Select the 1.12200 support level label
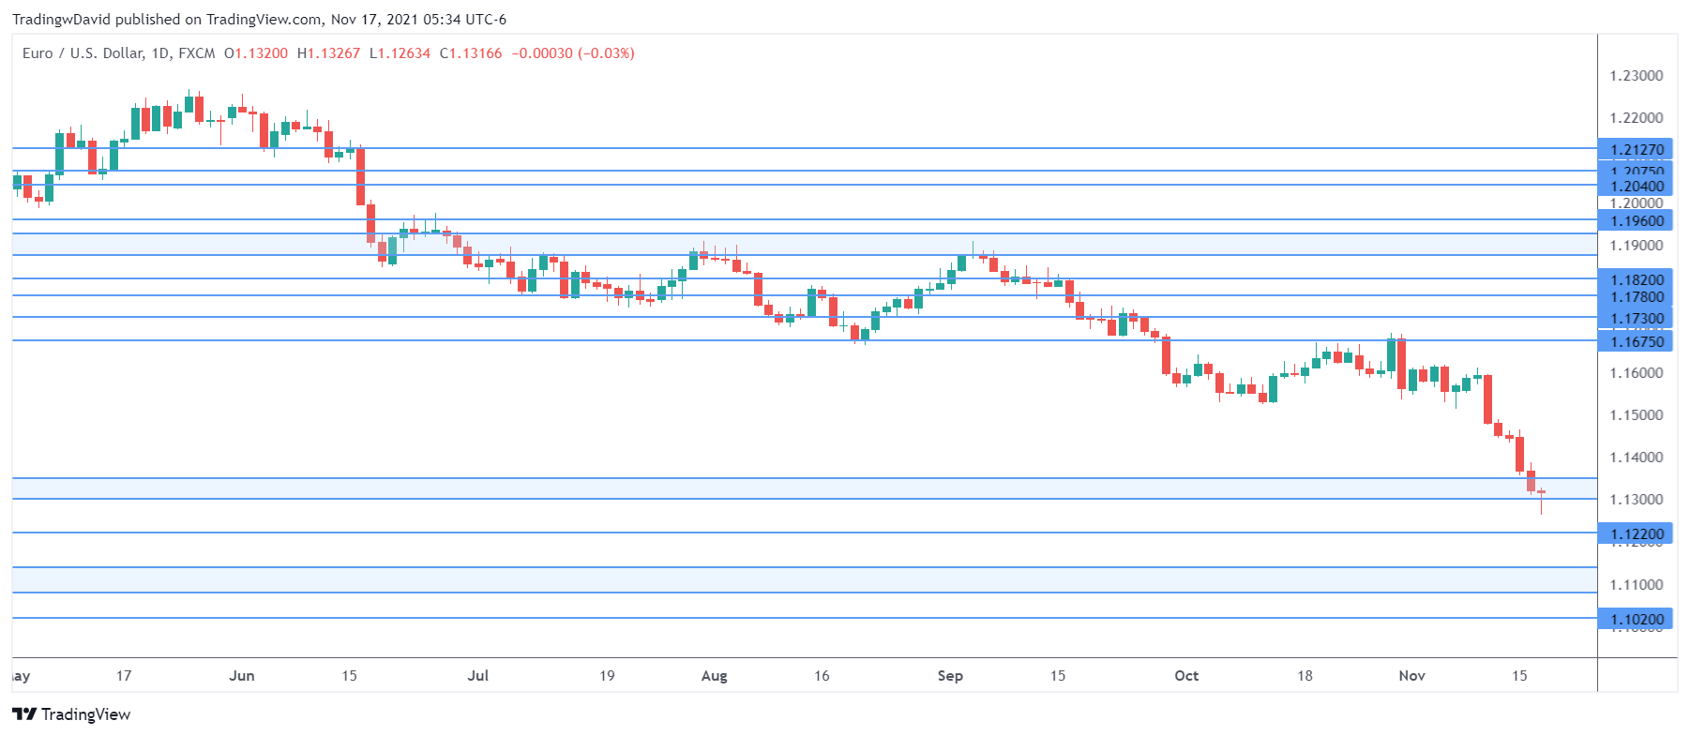The width and height of the screenshot is (1690, 736). coord(1637,534)
